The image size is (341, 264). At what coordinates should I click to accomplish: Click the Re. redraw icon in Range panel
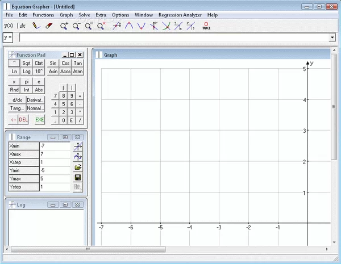pos(78,187)
